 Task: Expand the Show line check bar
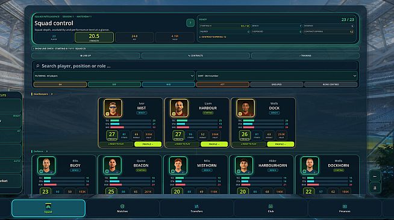coord(195,48)
